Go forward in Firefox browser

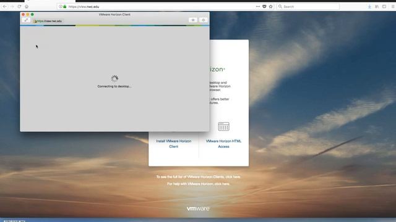click(12, 7)
